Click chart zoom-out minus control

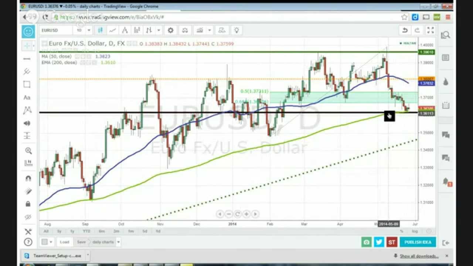tap(228, 214)
